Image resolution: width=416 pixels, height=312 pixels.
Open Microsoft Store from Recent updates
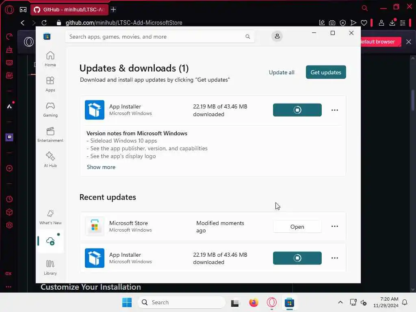pyautogui.click(x=297, y=227)
